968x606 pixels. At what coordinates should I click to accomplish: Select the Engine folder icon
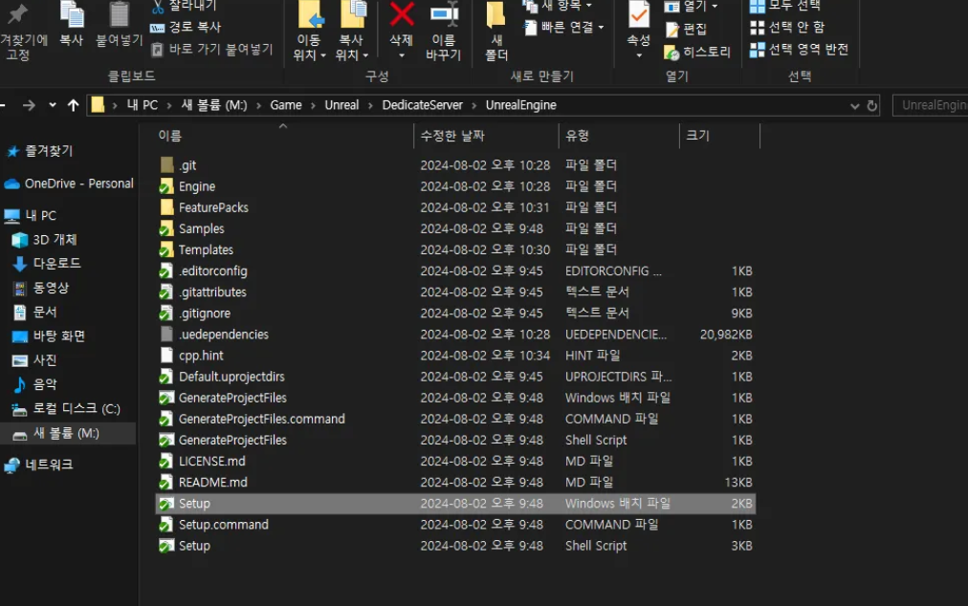166,186
